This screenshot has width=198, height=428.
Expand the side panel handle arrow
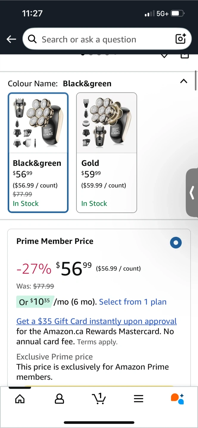pyautogui.click(x=192, y=193)
